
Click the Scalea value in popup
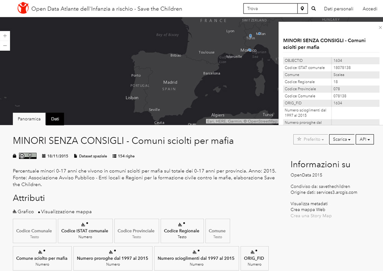(339, 75)
